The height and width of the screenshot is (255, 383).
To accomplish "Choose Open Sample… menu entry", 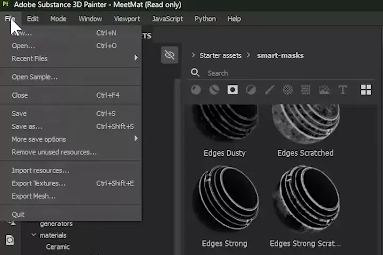I will [x=71, y=77].
